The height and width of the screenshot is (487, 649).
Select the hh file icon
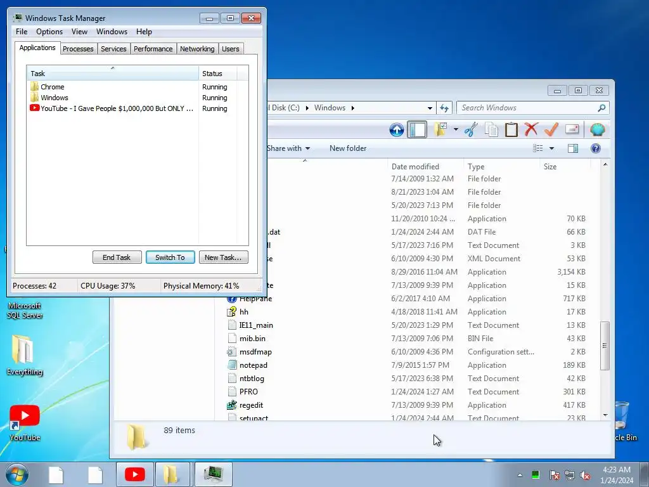[232, 312]
